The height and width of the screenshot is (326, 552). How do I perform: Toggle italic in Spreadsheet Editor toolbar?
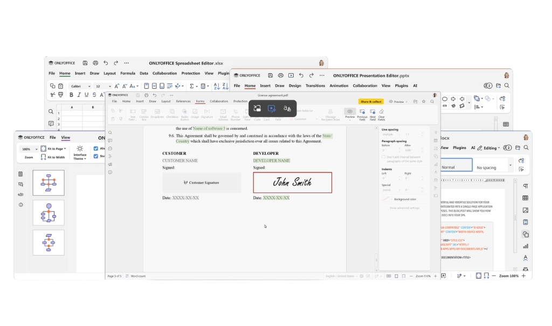pos(79,95)
